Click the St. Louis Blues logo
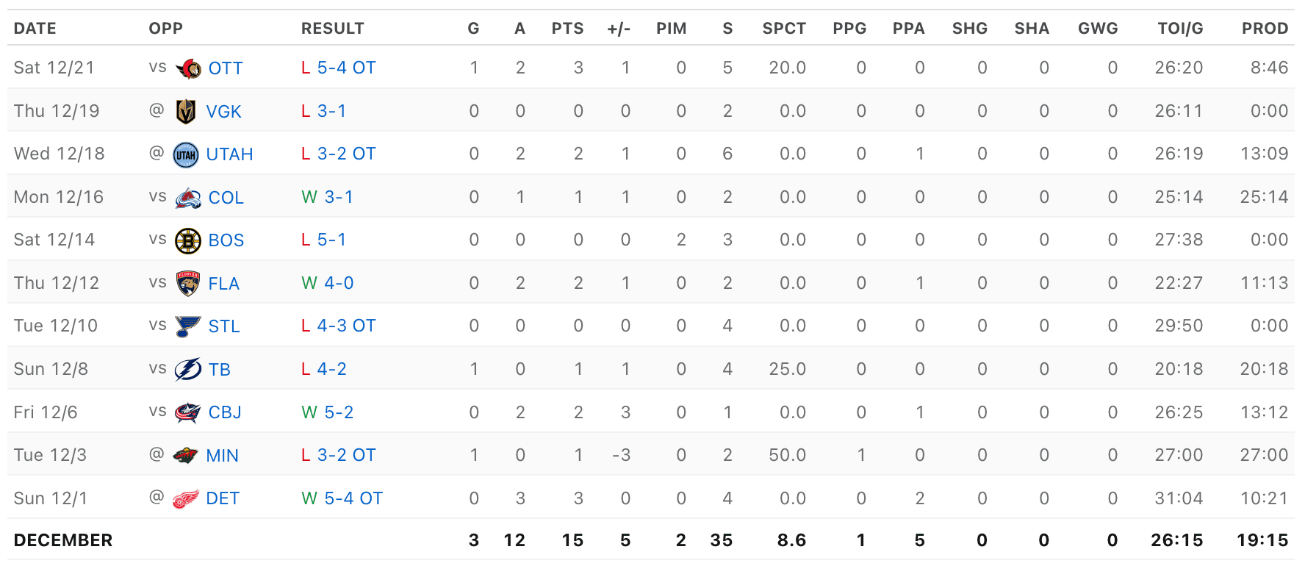Viewport: 1305px width, 566px height. (188, 326)
